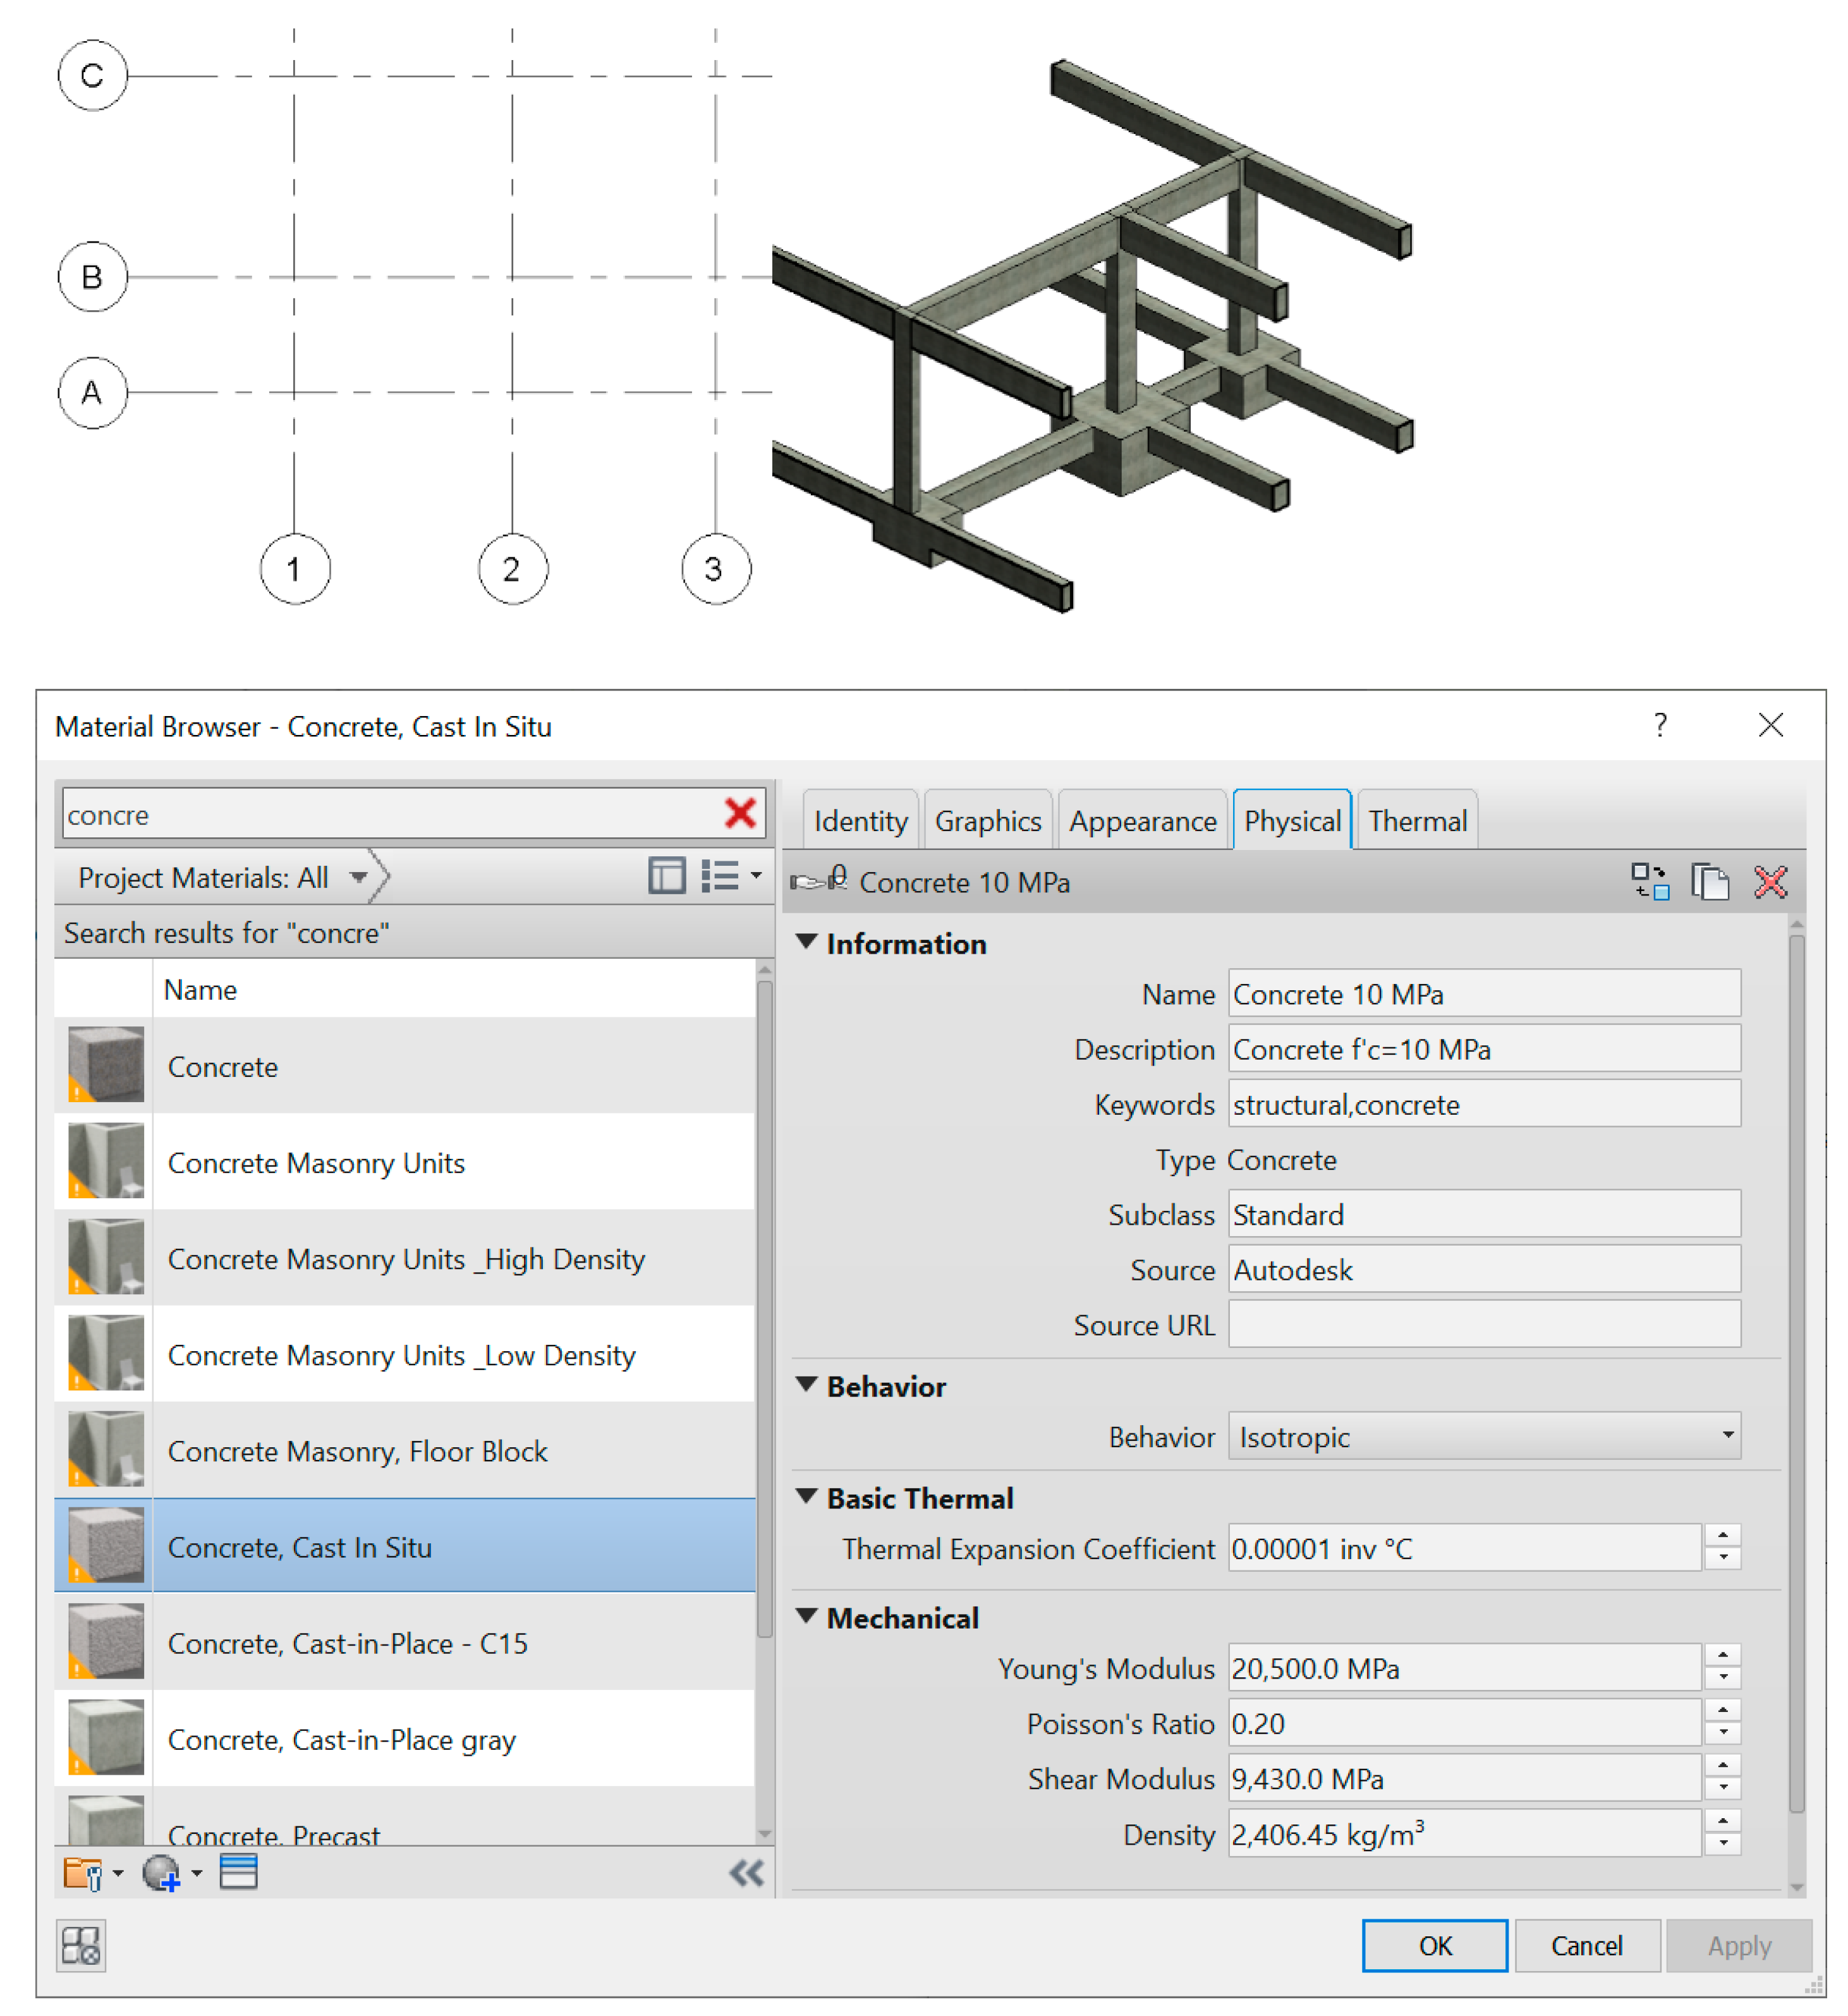Click the create new material icon
The width and height of the screenshot is (1848, 2016).
(161, 1873)
